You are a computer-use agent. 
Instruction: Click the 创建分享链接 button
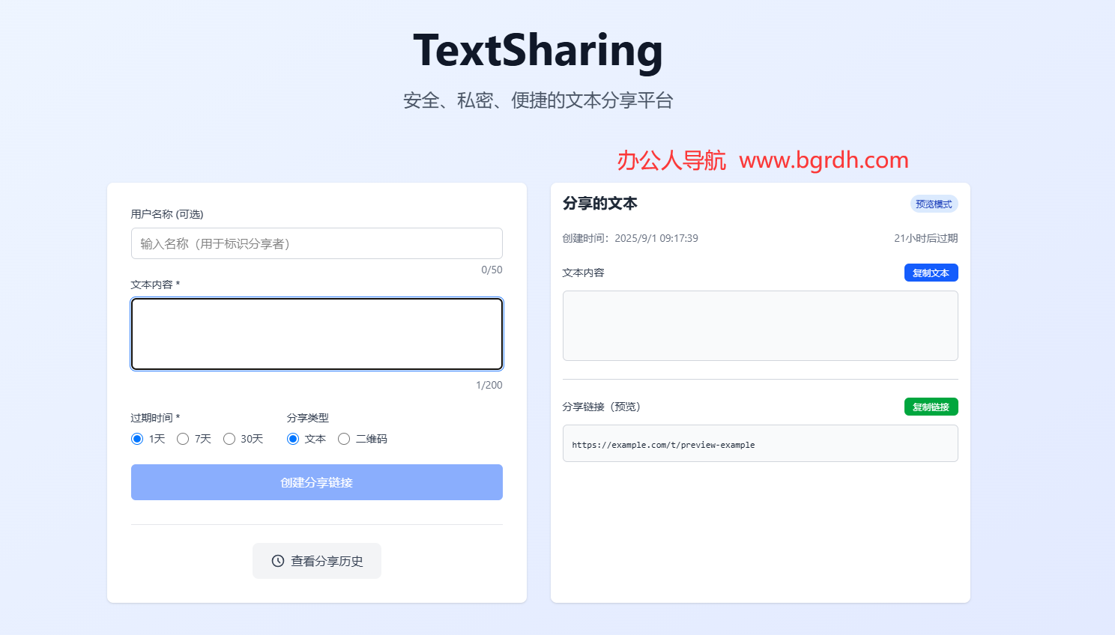pos(317,482)
